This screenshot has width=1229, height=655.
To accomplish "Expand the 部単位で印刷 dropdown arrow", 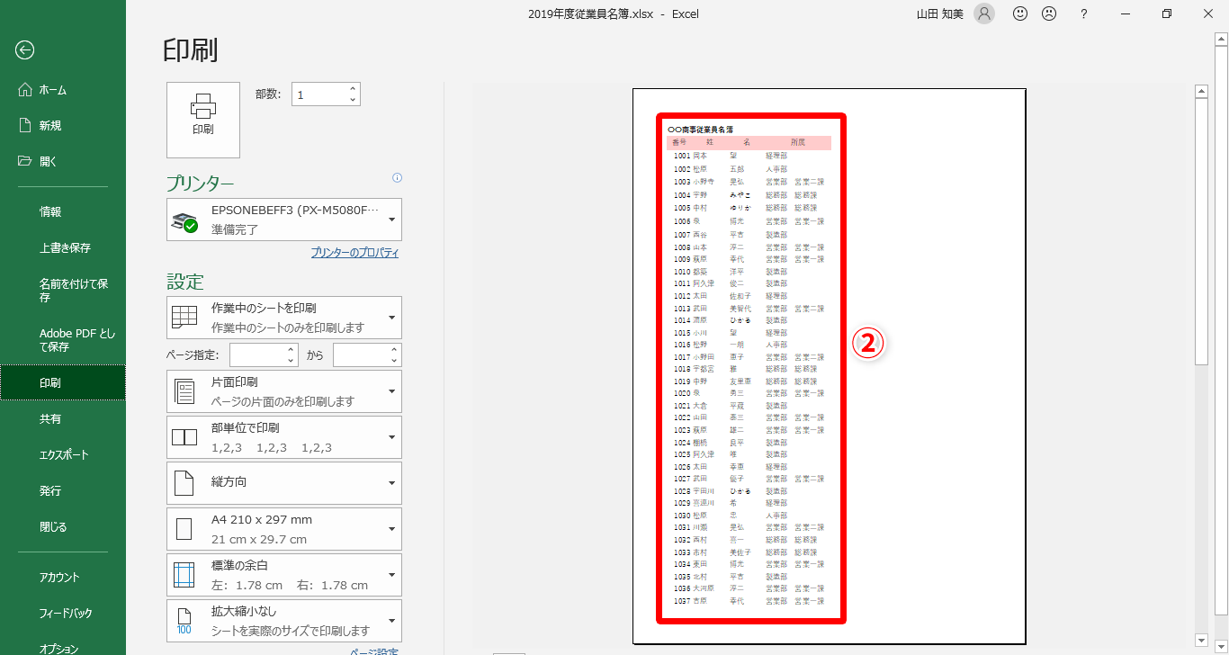I will tap(392, 437).
